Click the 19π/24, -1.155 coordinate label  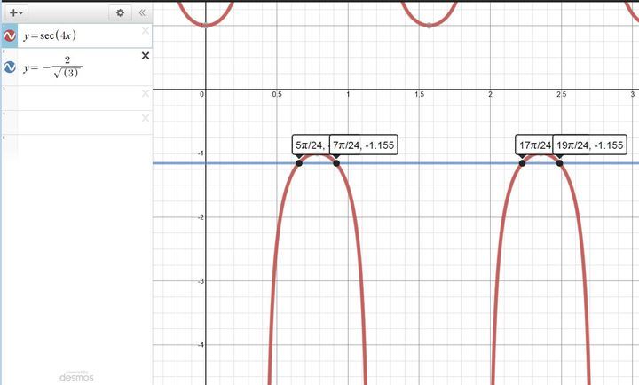[x=590, y=145]
